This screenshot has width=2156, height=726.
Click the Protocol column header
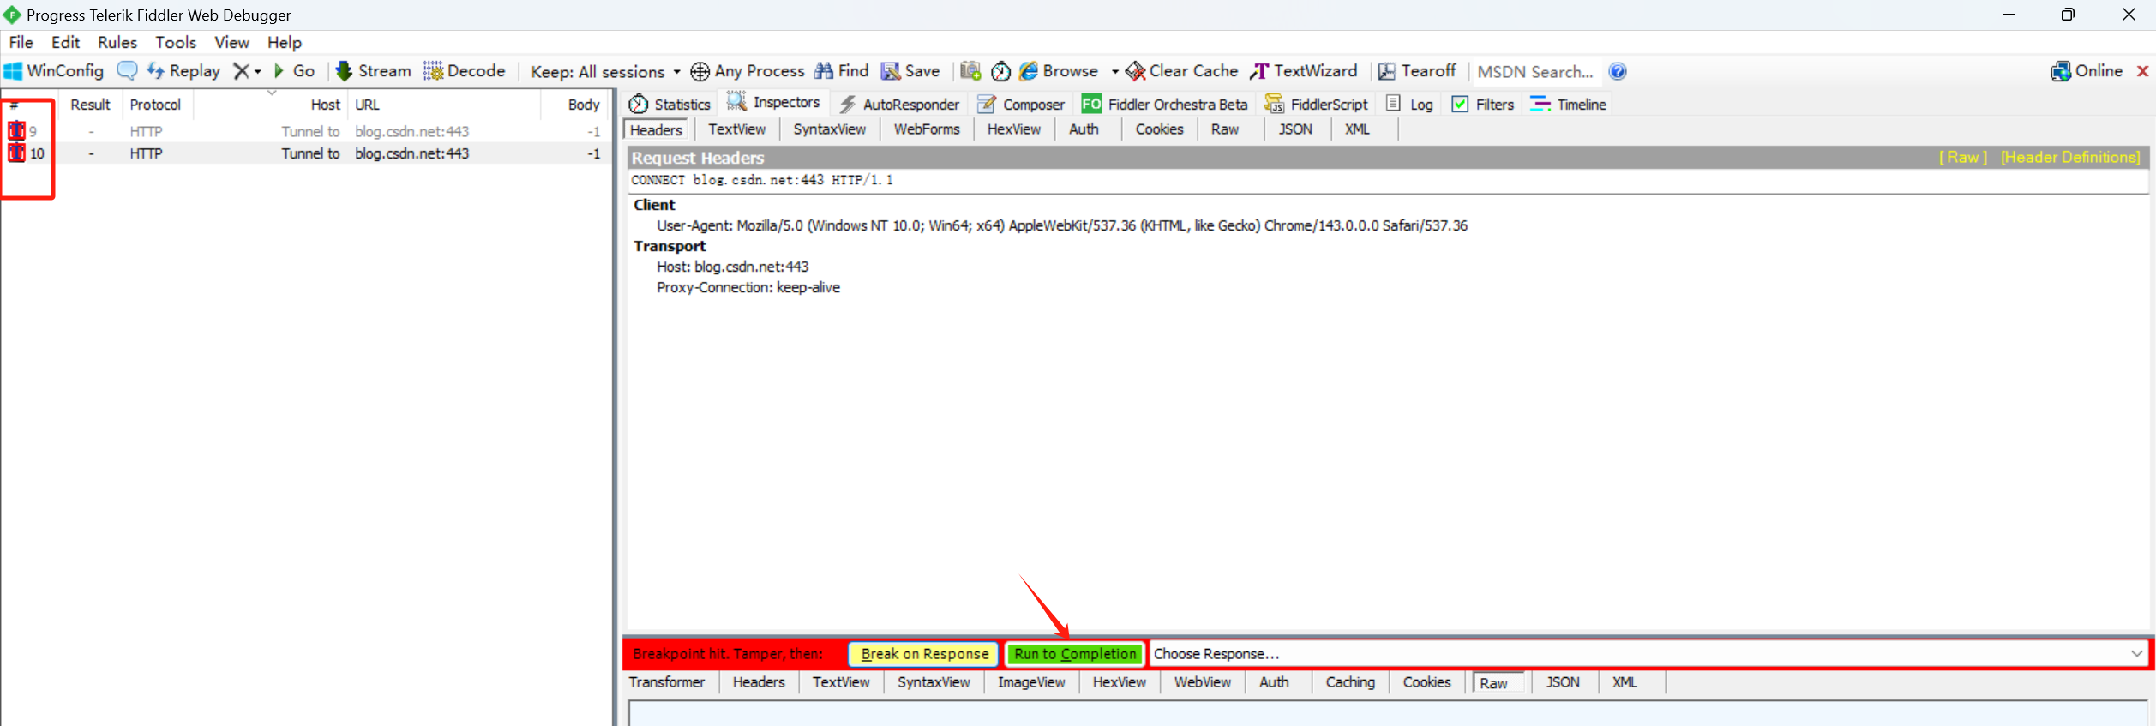(155, 105)
